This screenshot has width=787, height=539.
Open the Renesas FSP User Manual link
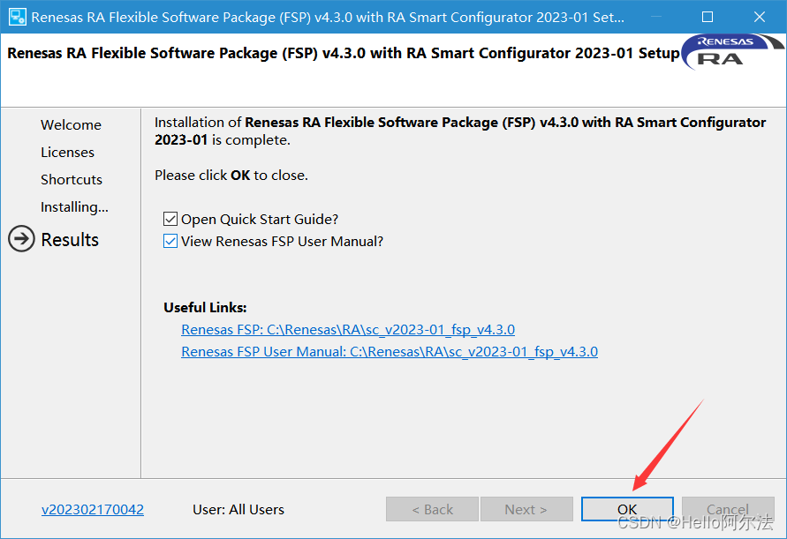point(389,351)
